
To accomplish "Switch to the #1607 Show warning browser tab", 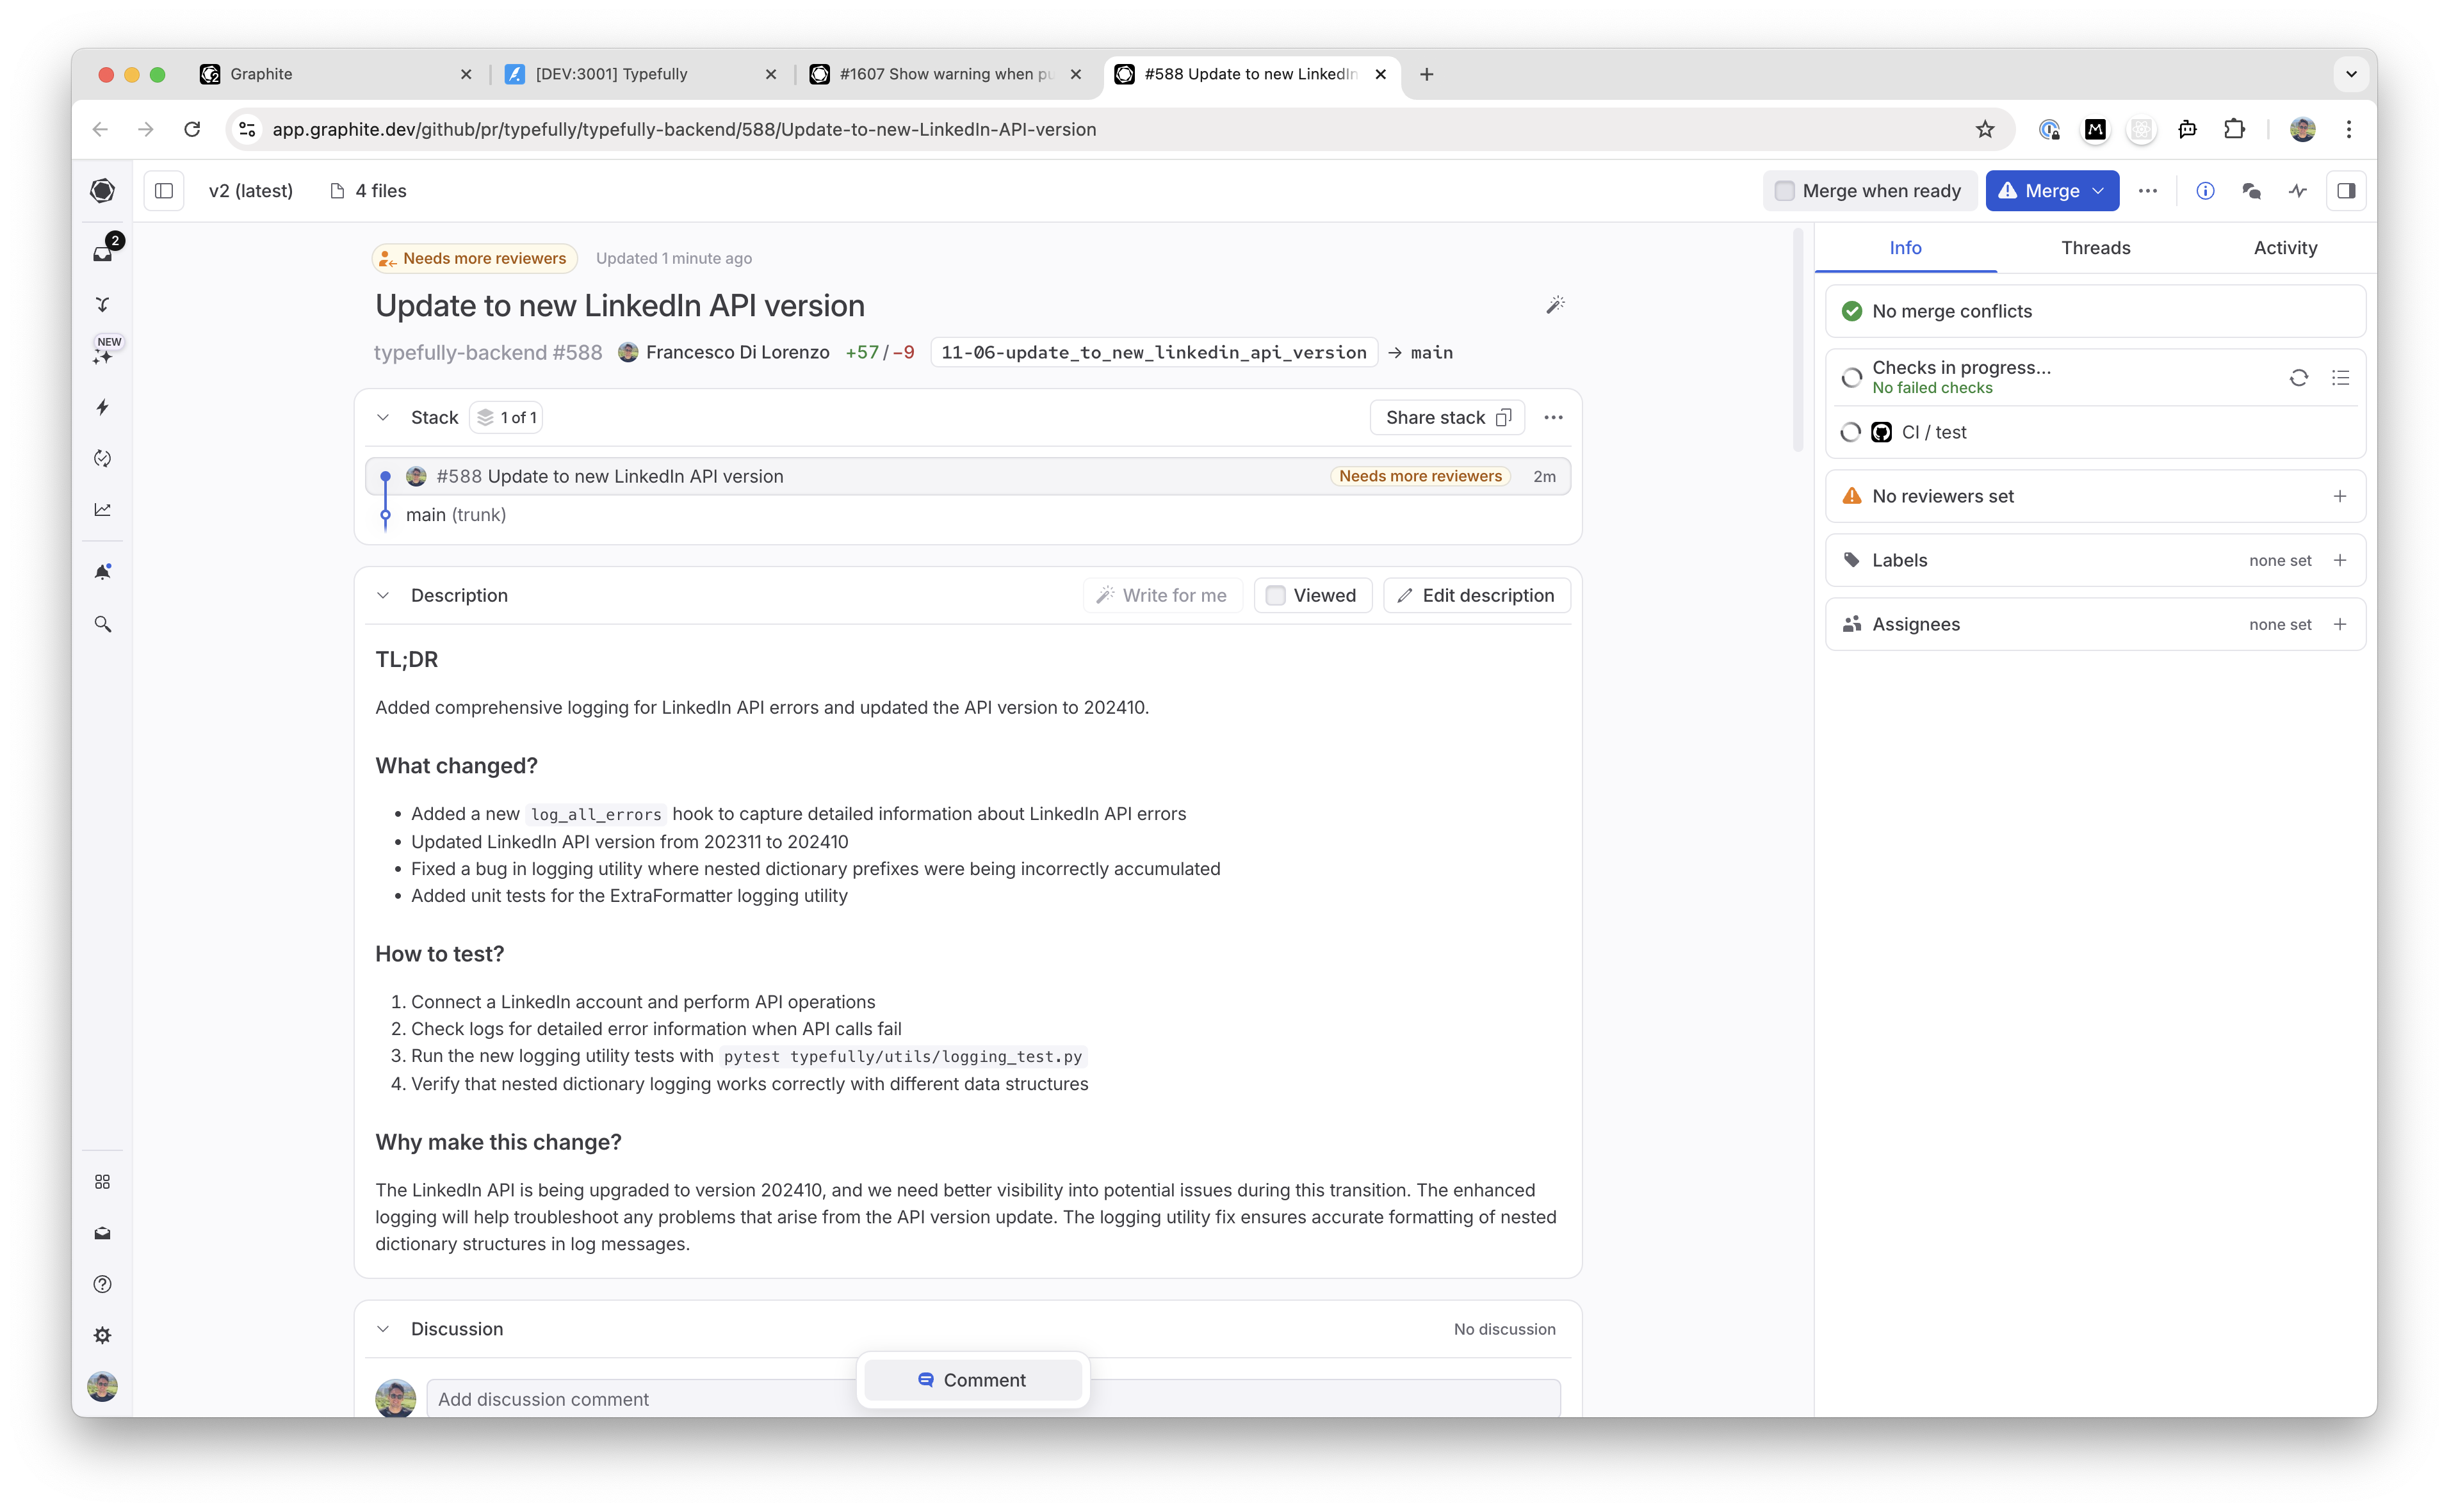I will pos(945,74).
